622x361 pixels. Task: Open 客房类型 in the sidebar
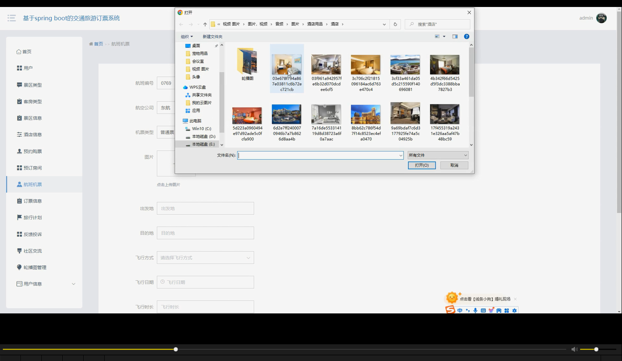tap(33, 101)
